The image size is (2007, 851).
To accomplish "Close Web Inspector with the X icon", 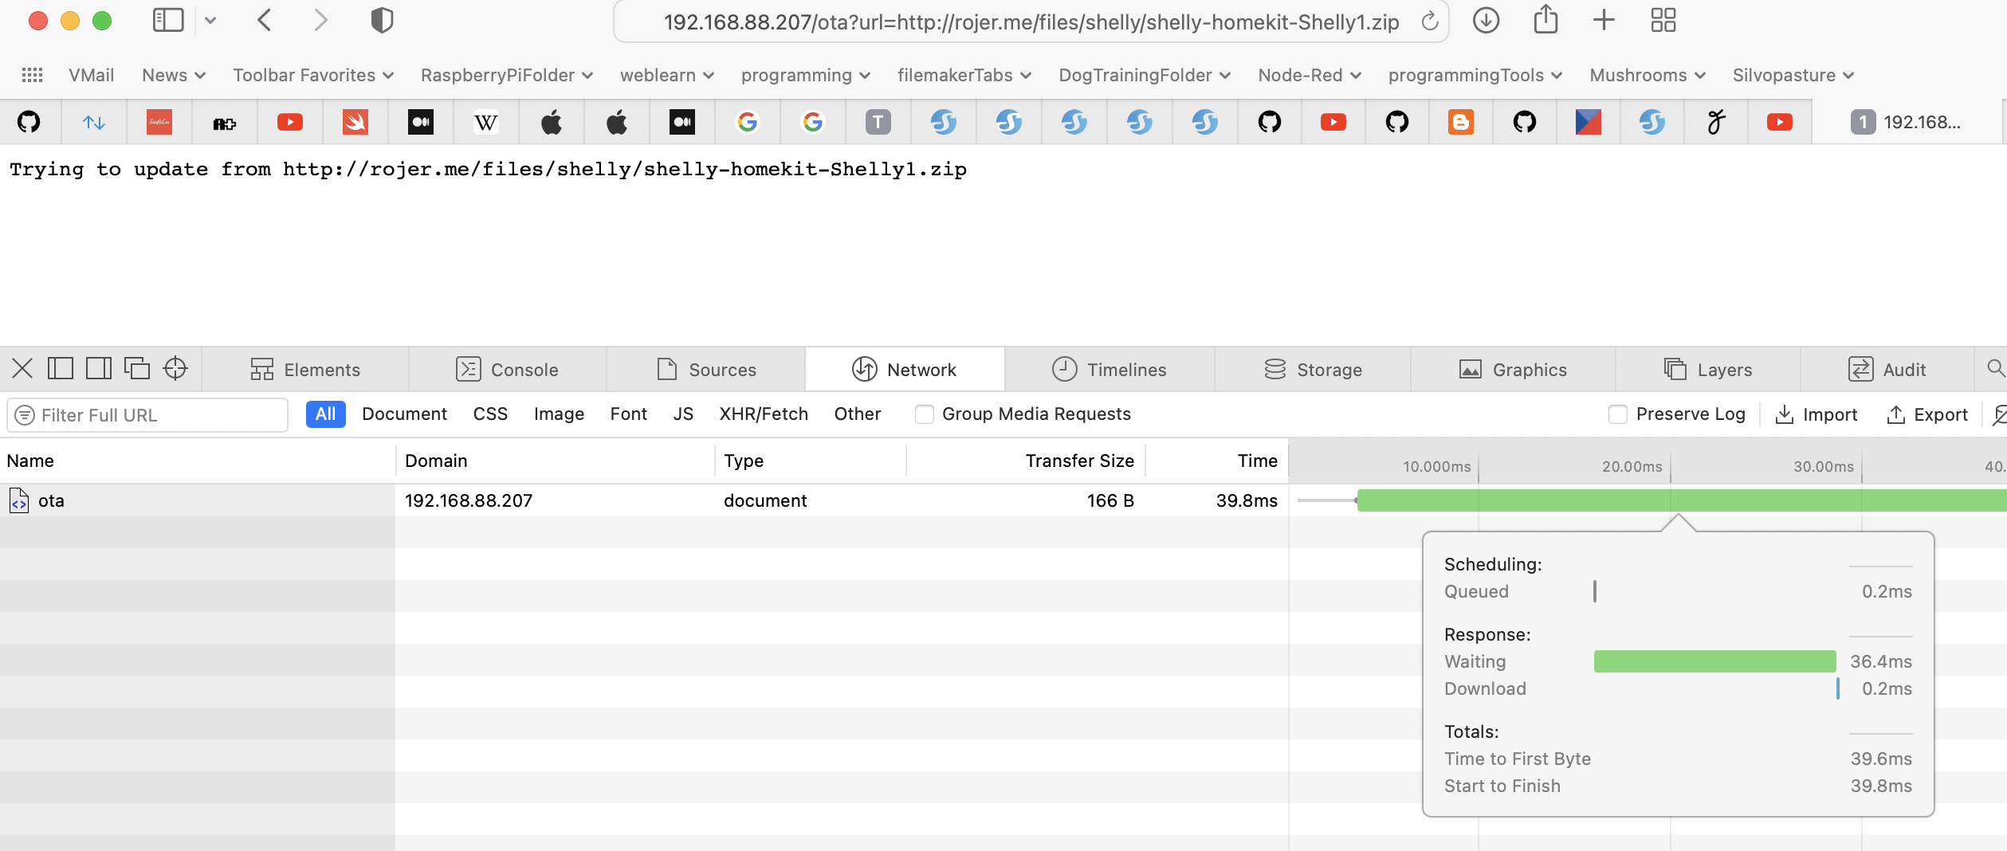I will (22, 368).
